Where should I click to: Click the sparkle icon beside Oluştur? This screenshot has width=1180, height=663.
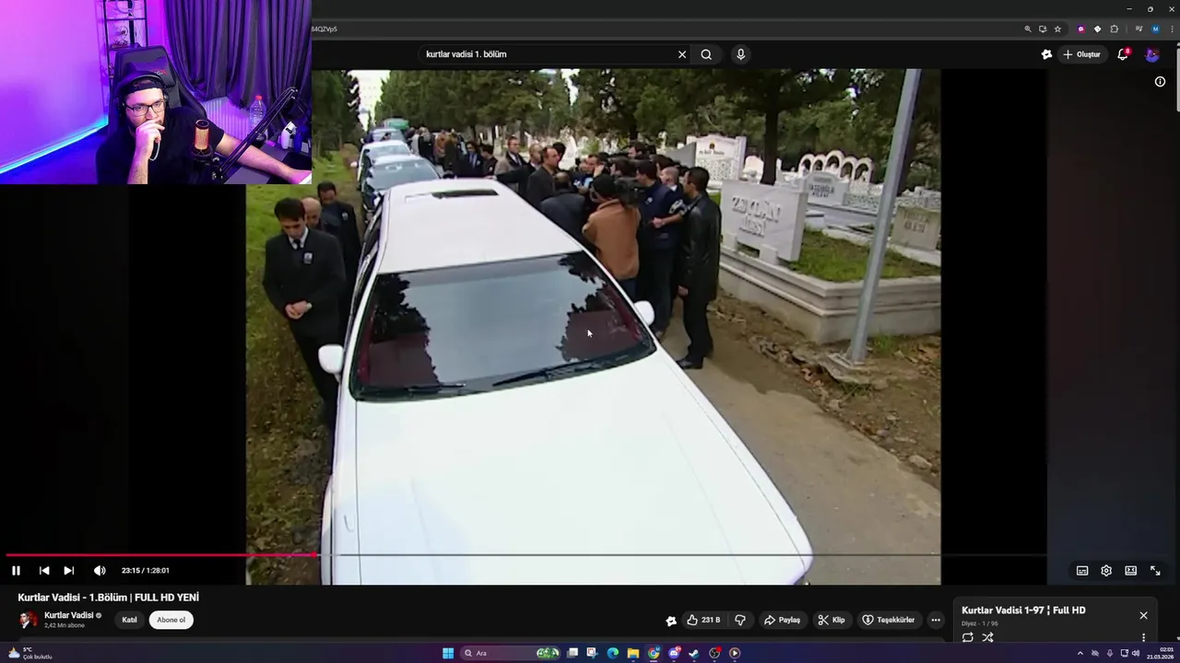tap(1046, 54)
